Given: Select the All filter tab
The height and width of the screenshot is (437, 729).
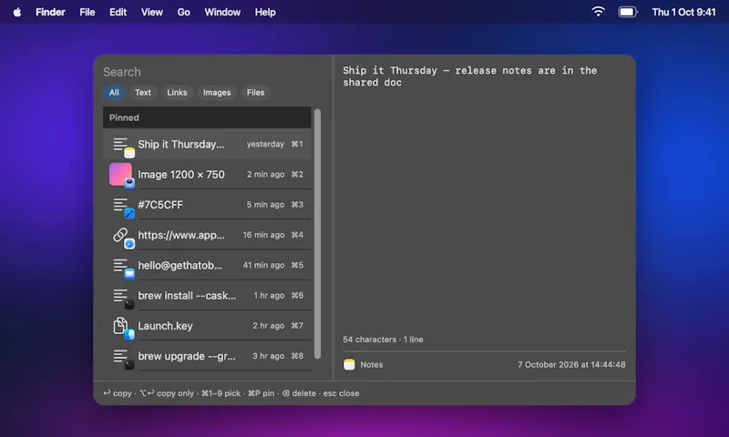Looking at the screenshot, I should coord(114,93).
